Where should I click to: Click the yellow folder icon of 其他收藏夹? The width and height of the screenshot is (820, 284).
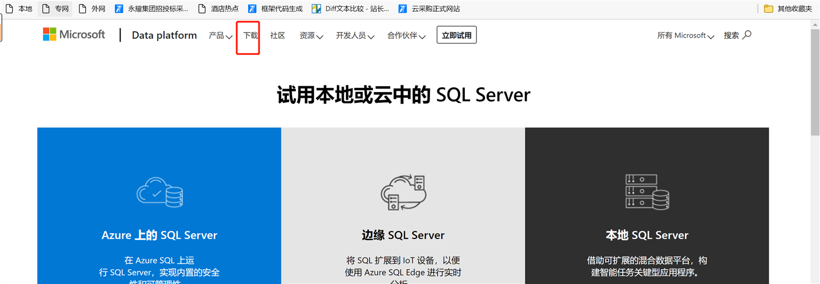coord(769,9)
